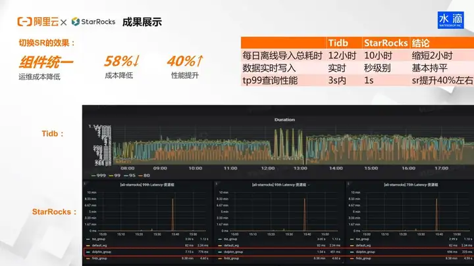Image resolution: width=474 pixels, height=266 pixels.
Task: Click the 组件统一 highlight text
Action: [x=46, y=62]
